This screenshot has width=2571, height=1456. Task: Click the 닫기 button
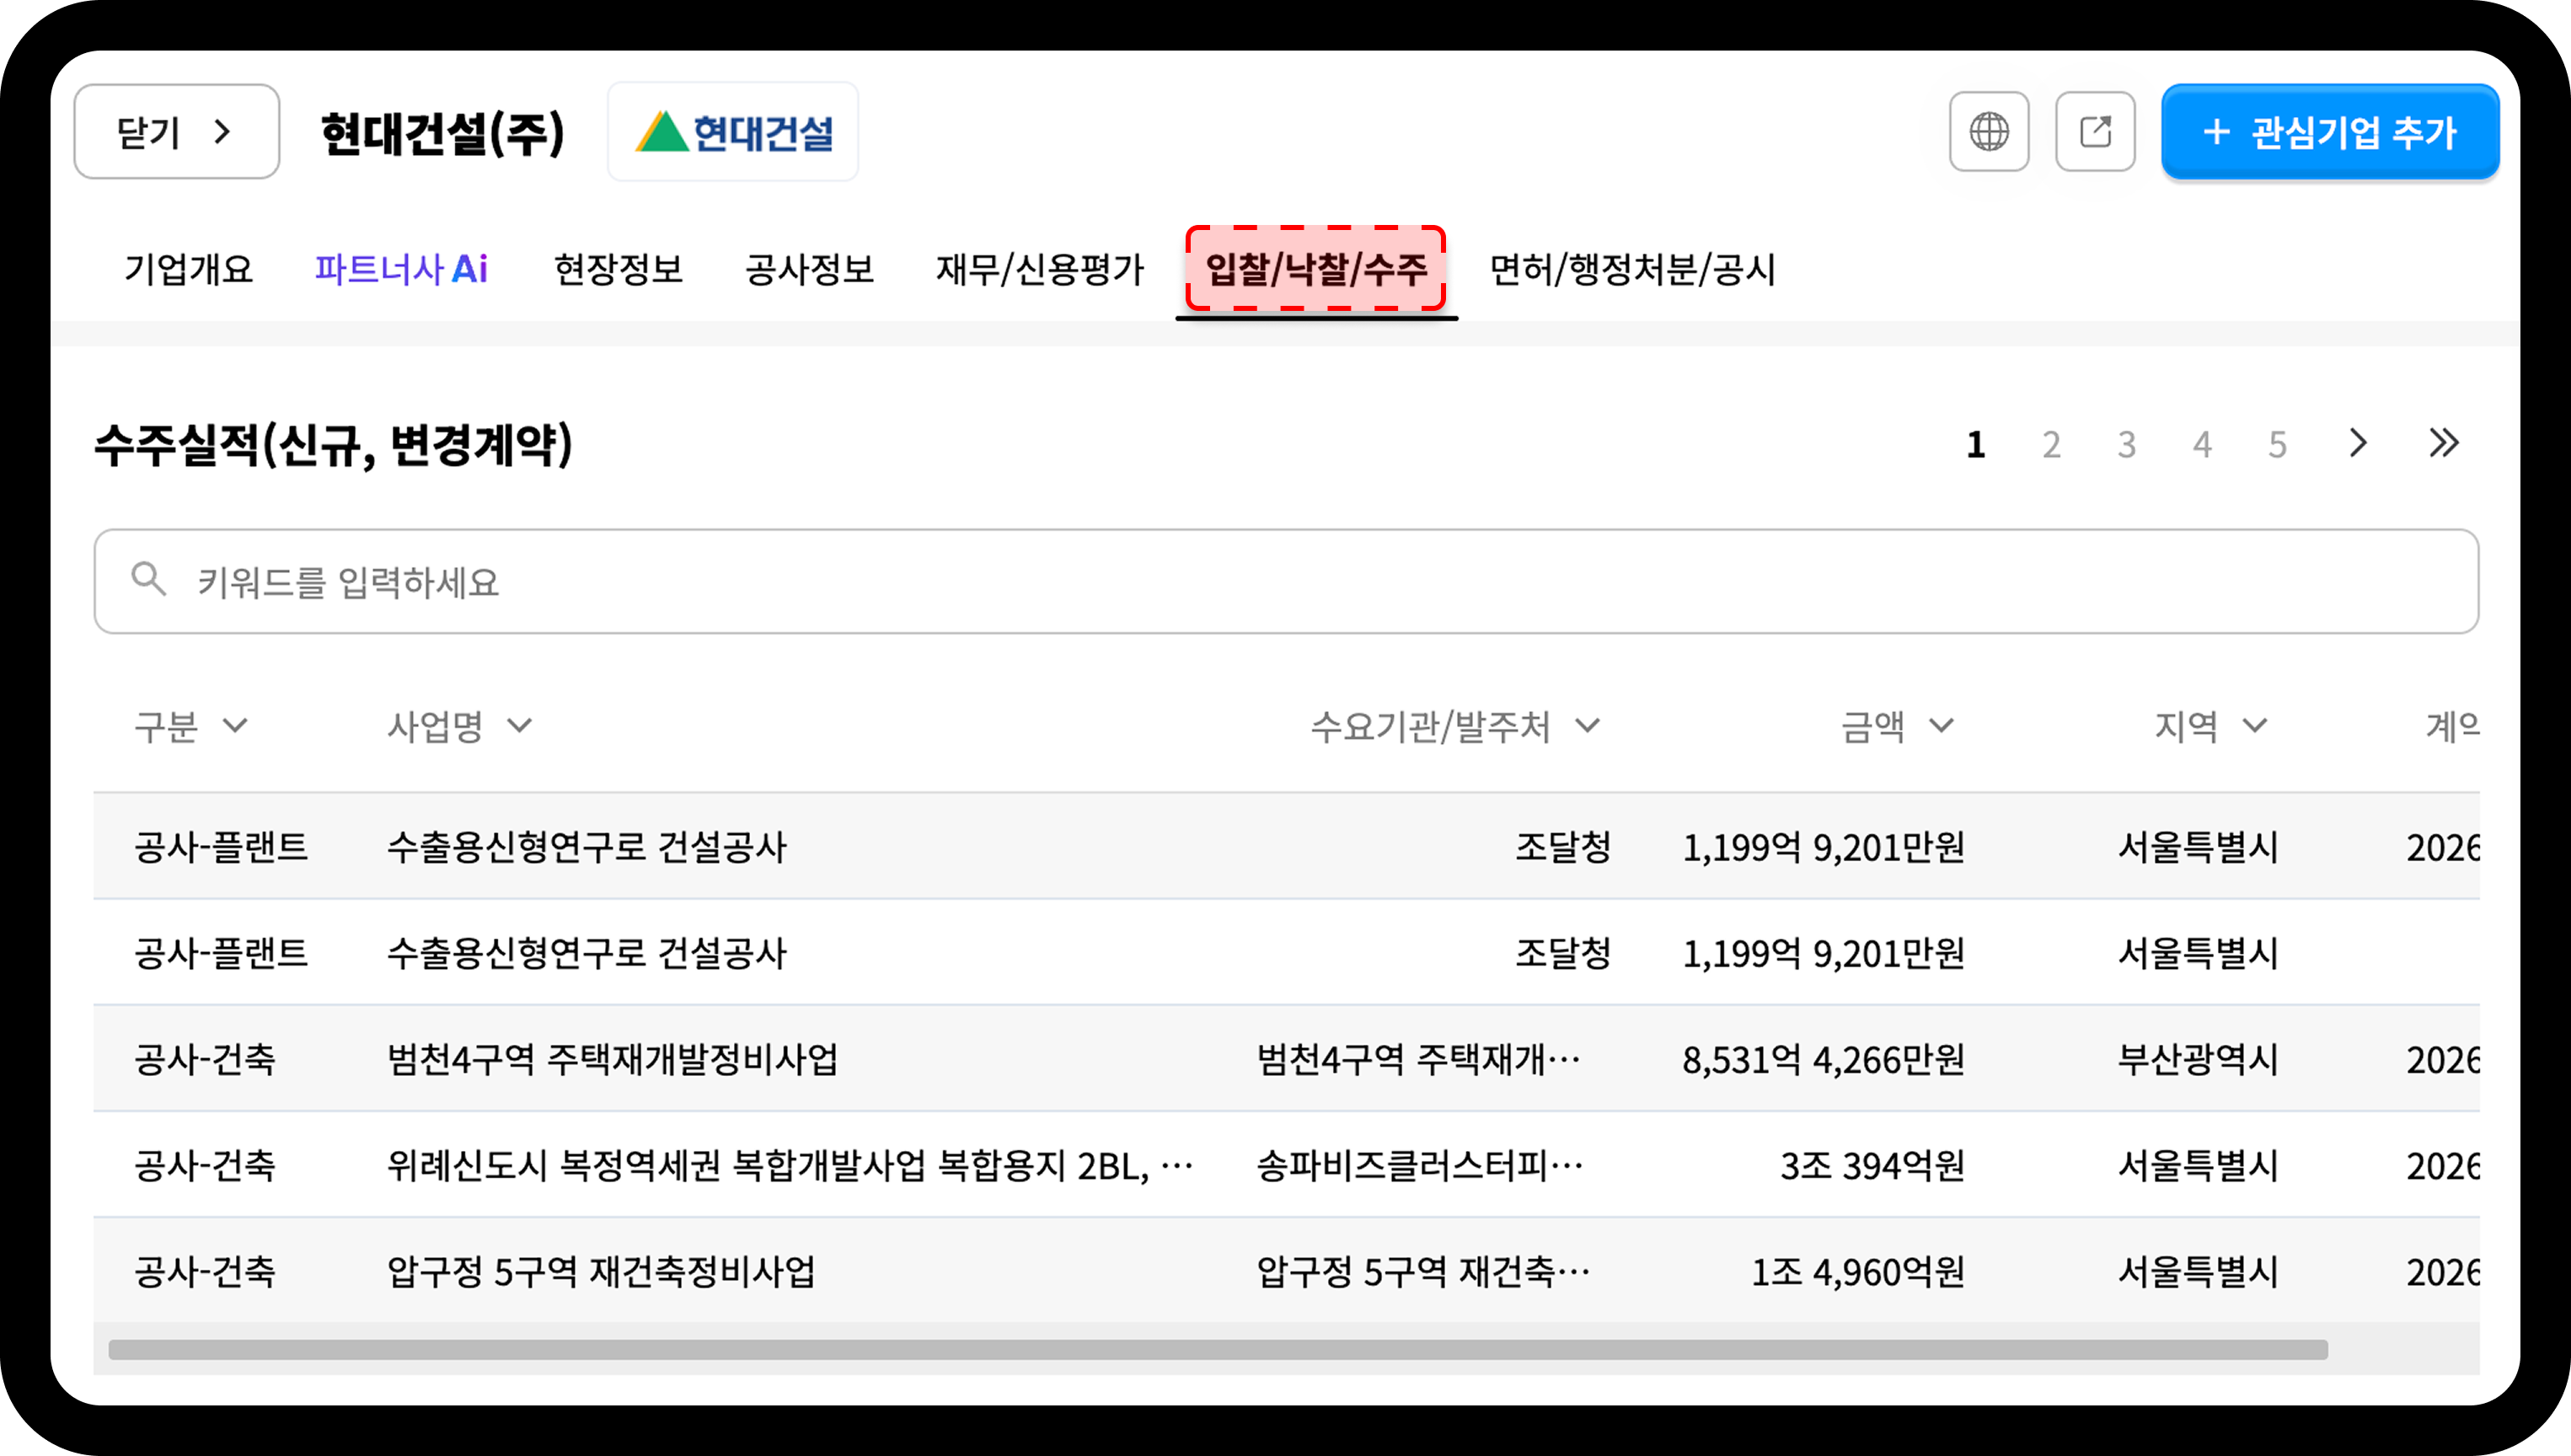click(x=177, y=132)
